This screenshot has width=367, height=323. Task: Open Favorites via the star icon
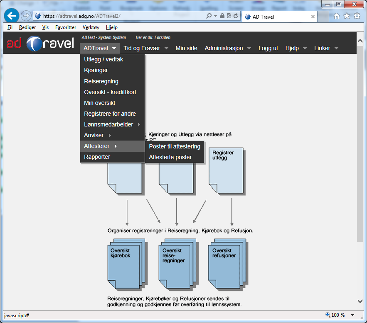[x=347, y=16]
